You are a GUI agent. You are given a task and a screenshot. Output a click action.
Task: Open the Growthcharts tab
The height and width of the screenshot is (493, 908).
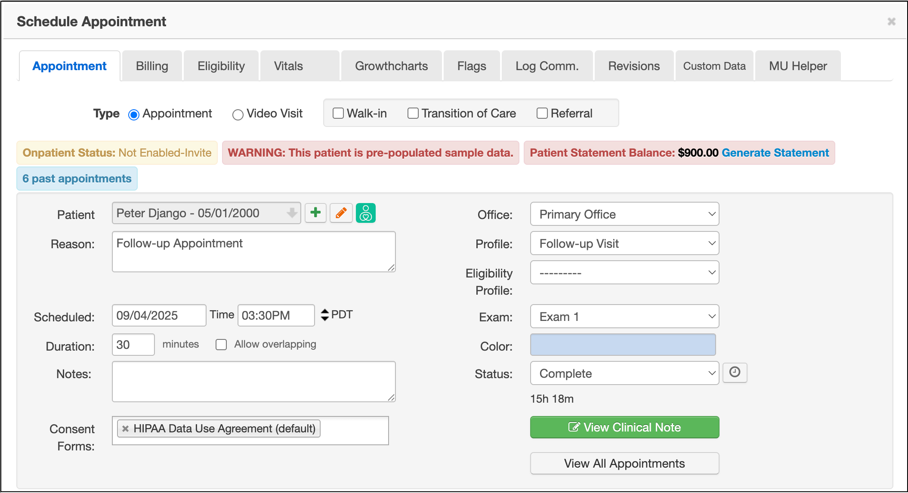pyautogui.click(x=391, y=66)
